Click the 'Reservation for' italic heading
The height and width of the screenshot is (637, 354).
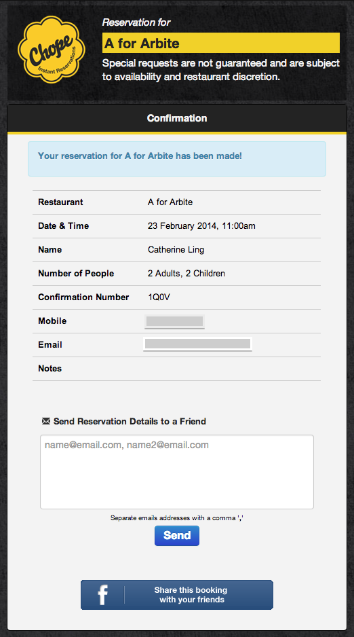point(136,22)
